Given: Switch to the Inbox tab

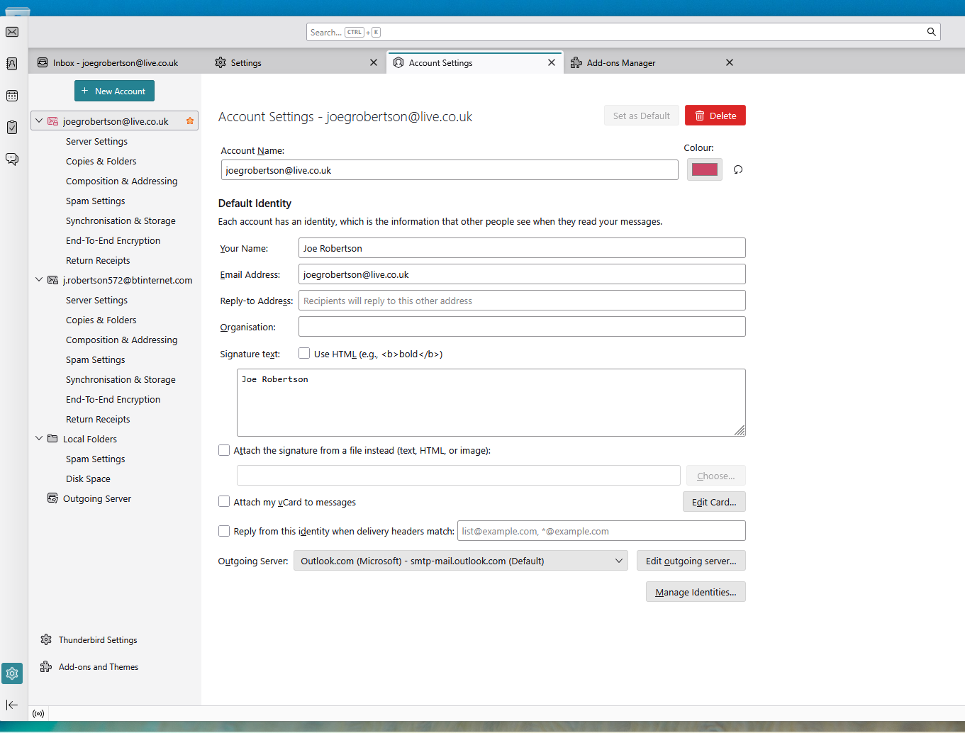Looking at the screenshot, I should [115, 63].
